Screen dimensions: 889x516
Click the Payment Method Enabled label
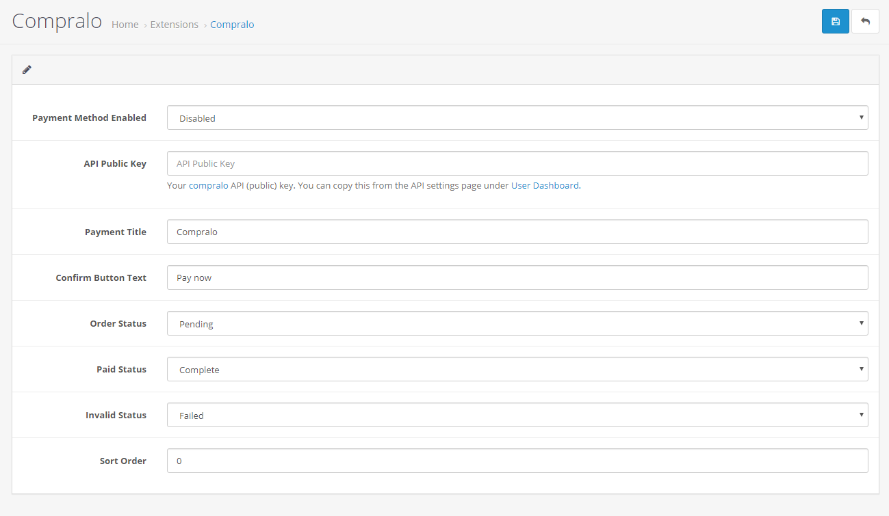pyautogui.click(x=90, y=118)
